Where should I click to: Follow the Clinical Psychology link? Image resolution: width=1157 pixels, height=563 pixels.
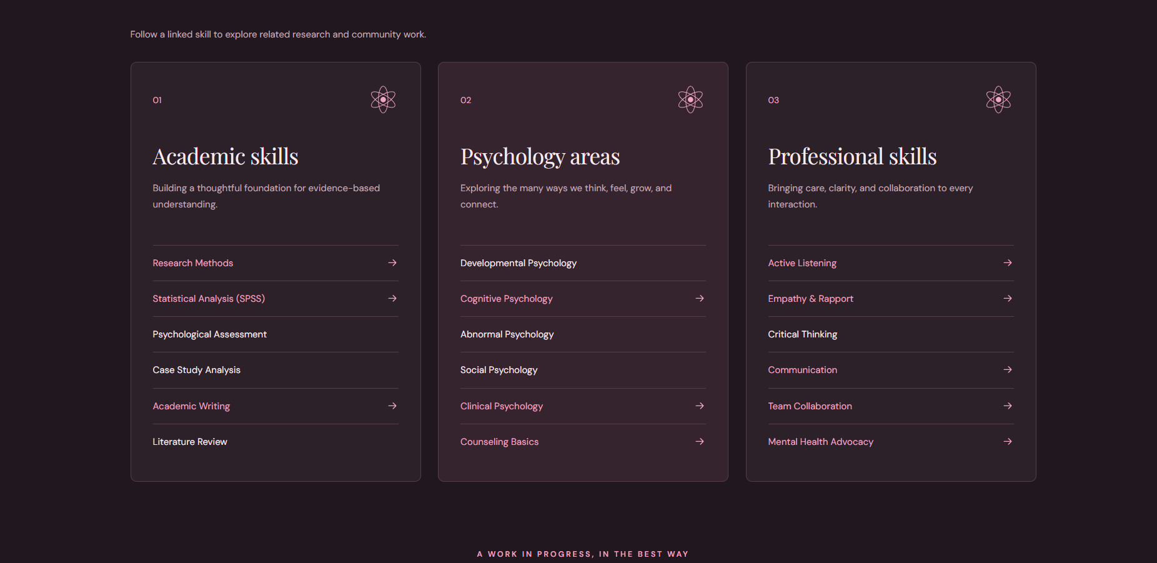[583, 406]
